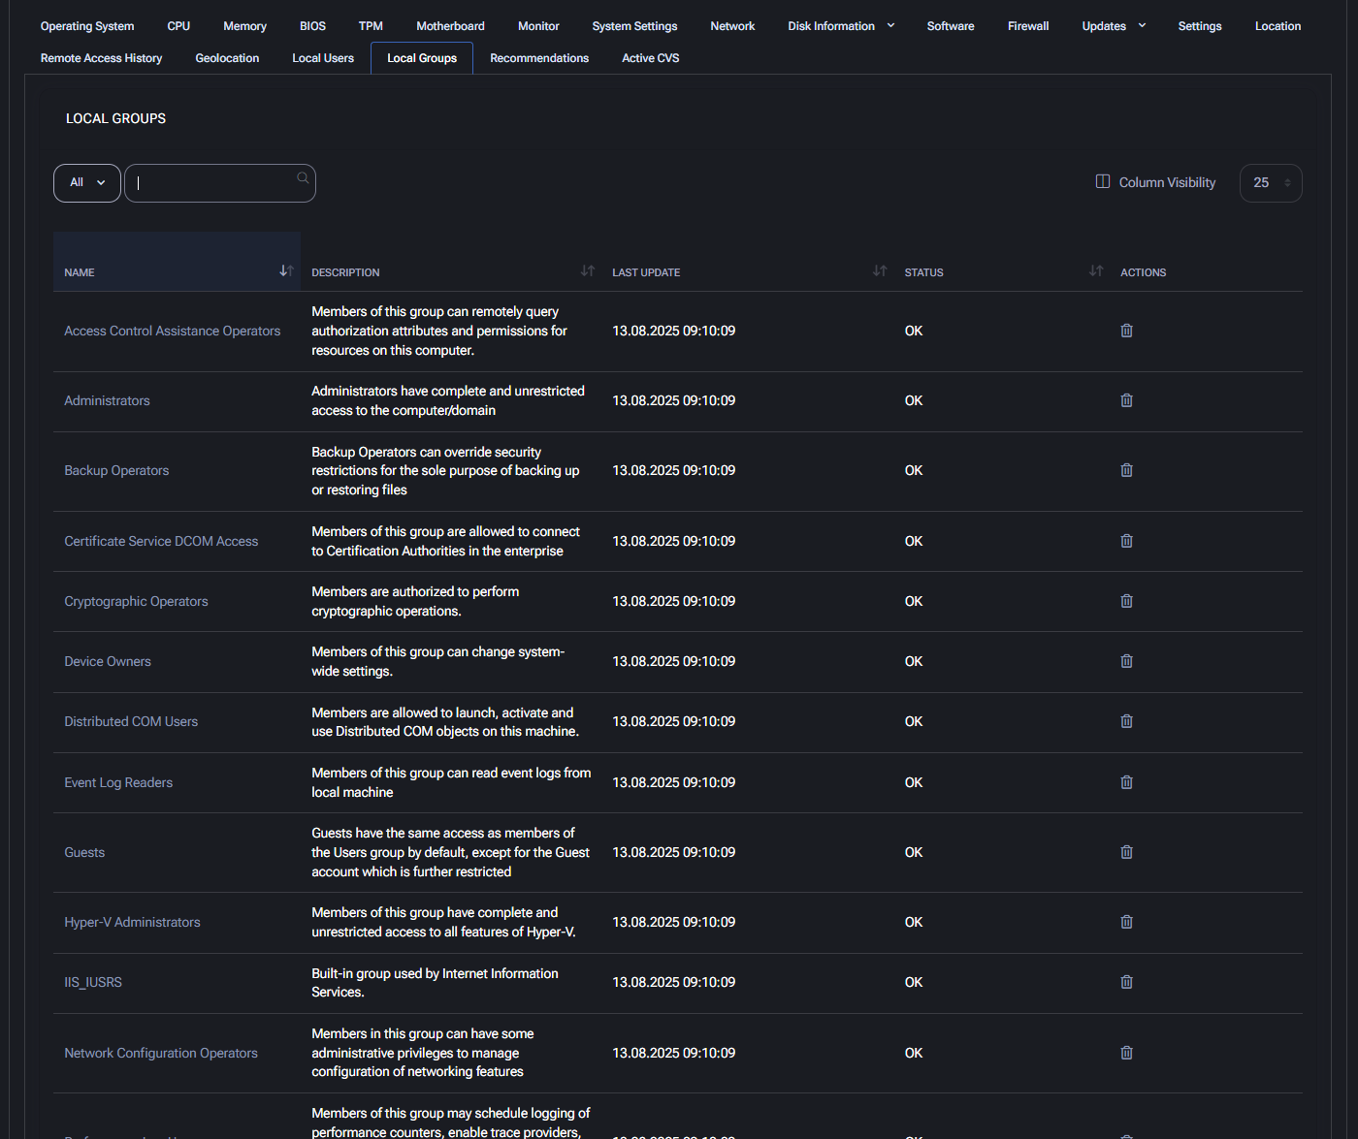Switch to the Location tab

(1277, 26)
